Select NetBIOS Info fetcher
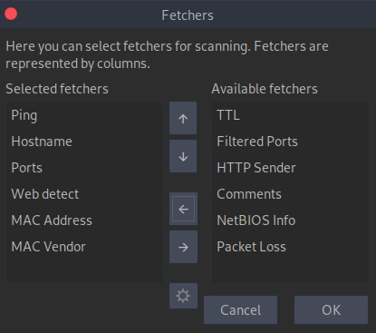This screenshot has height=333, width=376. [290, 220]
